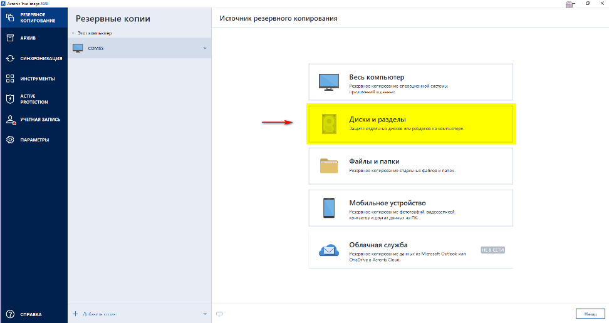Choose the Облачная служба backup source
This screenshot has height=323, width=609.
pyautogui.click(x=410, y=249)
